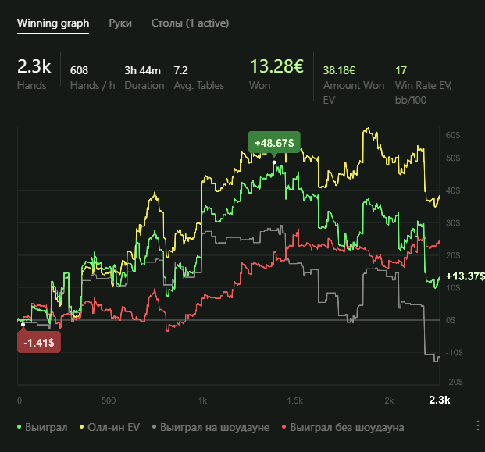Toggle Выиграл на шоудауне series
This screenshot has height=452, width=485.
click(x=210, y=427)
